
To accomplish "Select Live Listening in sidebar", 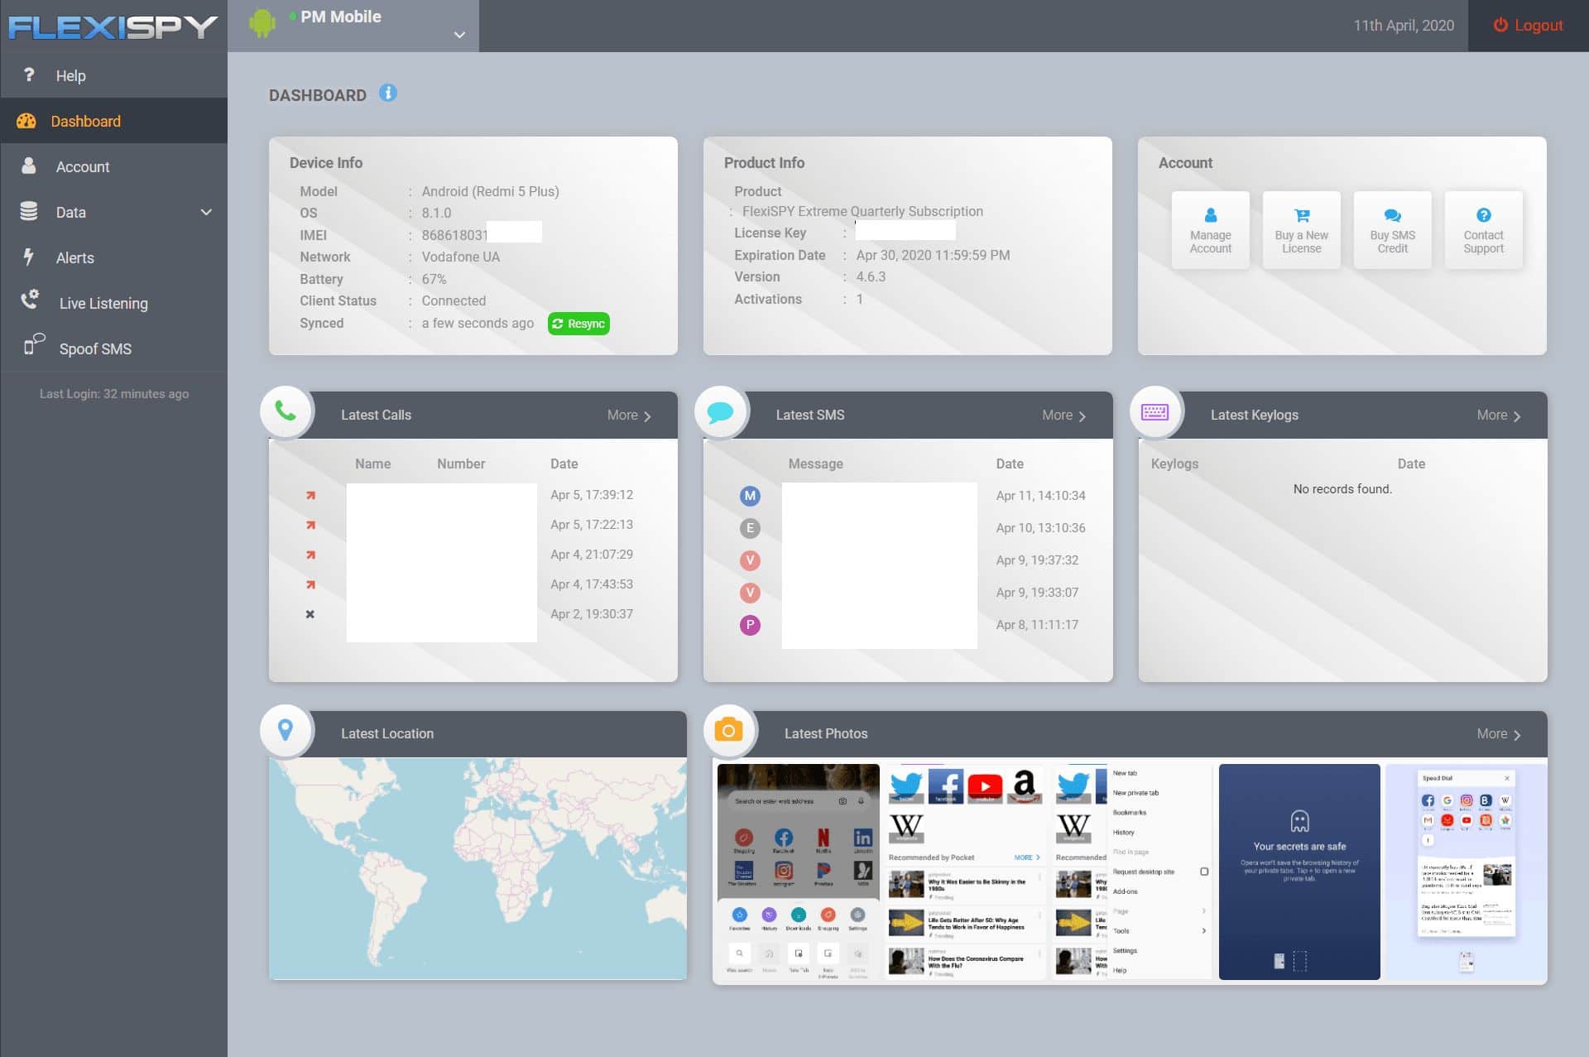I will click(103, 303).
